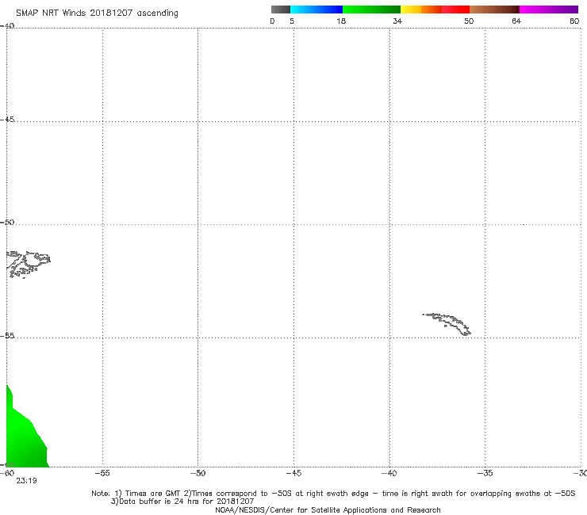Click the latitude label '-45'
Screen dimensions: 587x515
click(x=7, y=120)
